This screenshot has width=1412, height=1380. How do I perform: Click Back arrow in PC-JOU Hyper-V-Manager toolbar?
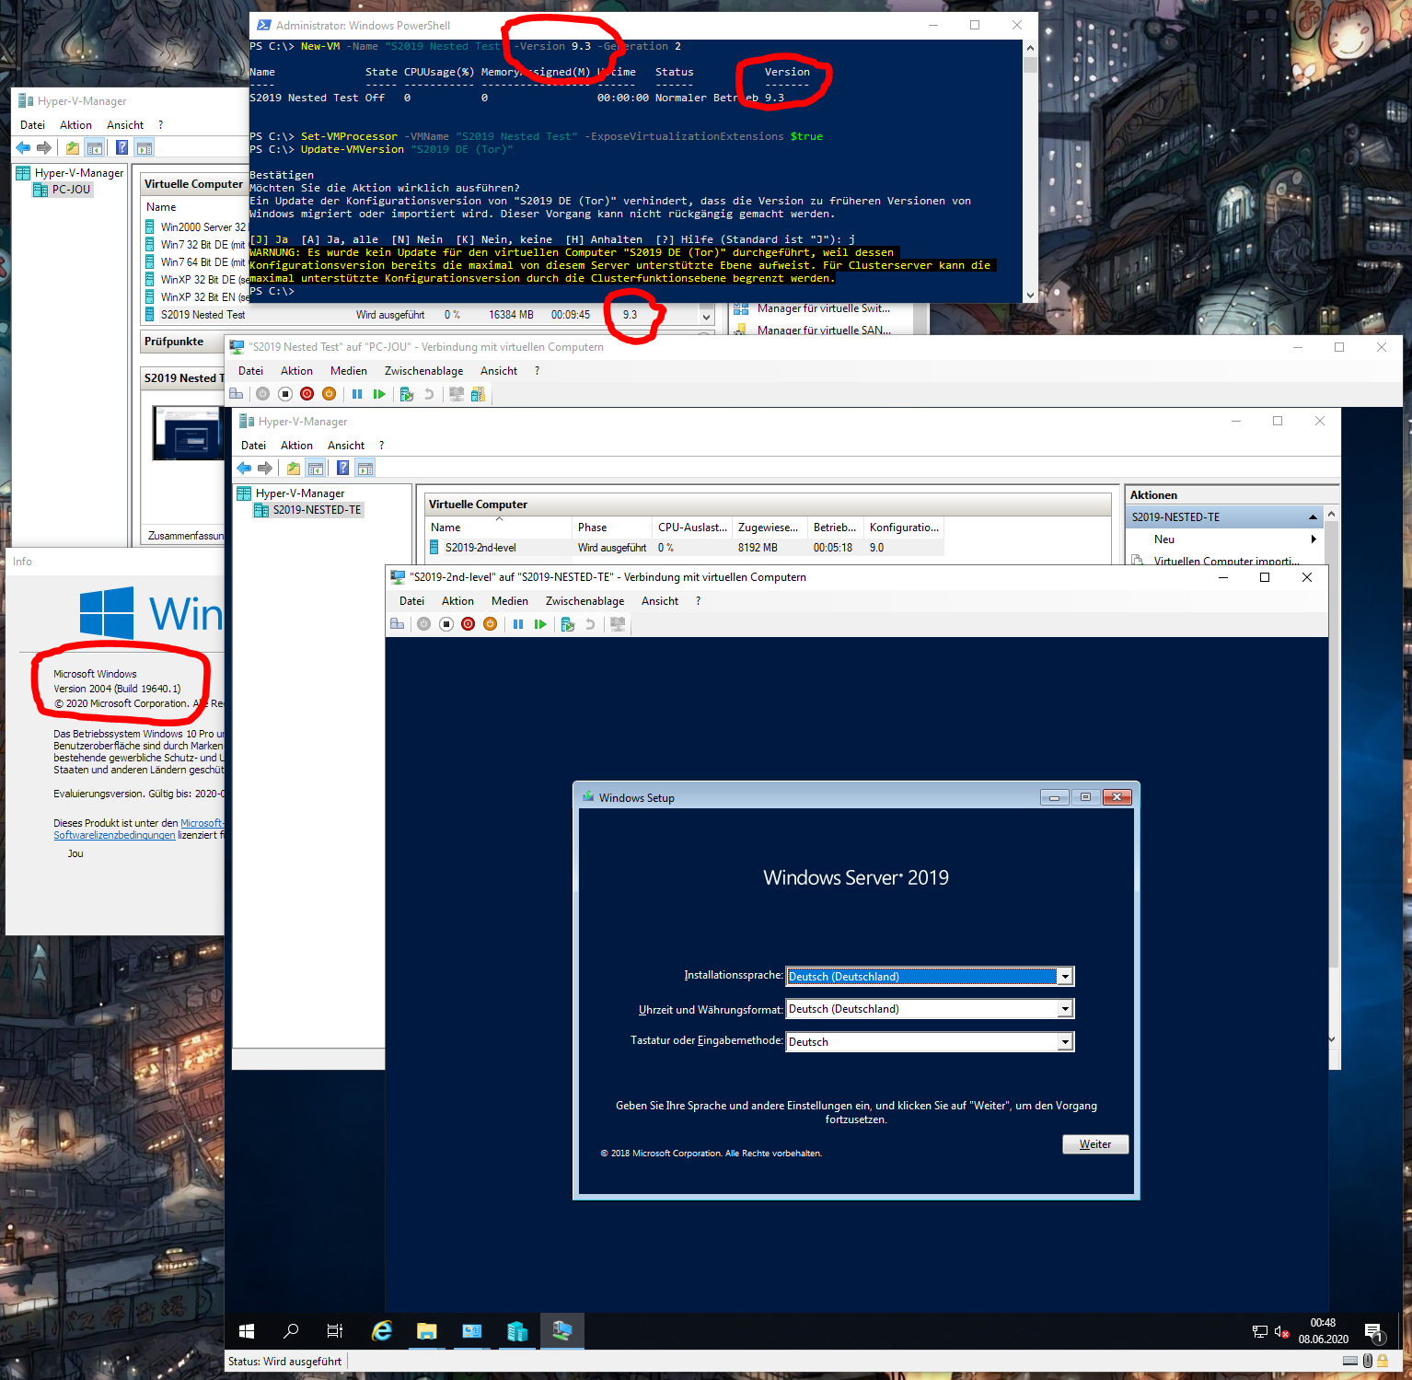tap(23, 147)
